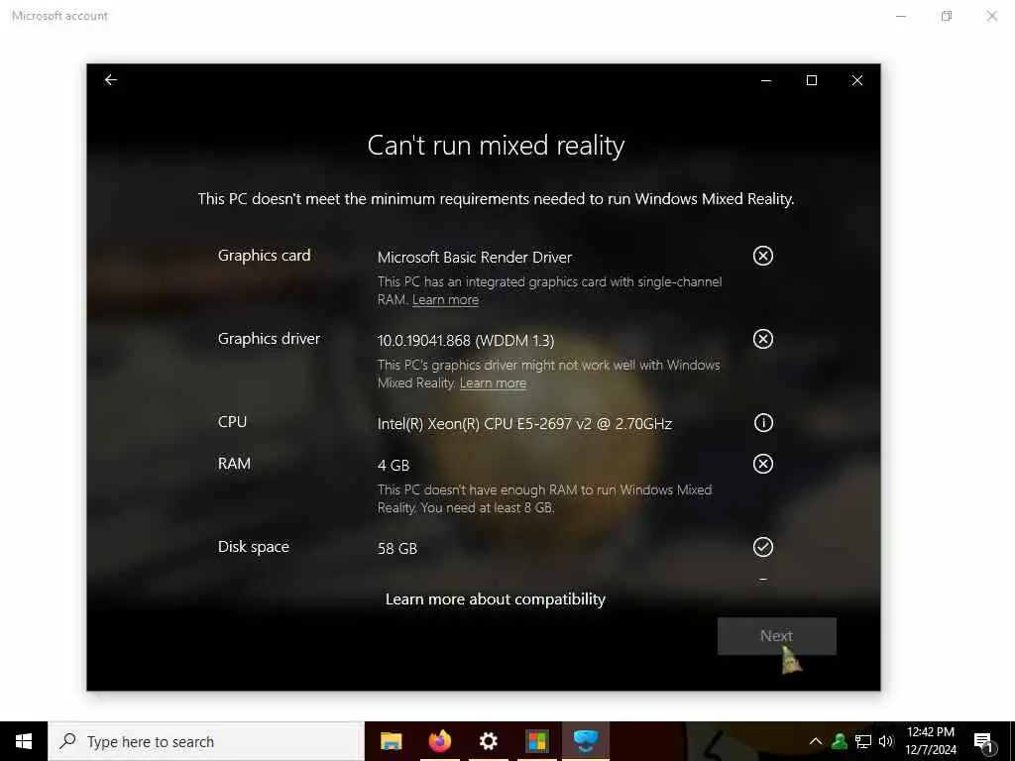
Task: Click the Graphics card failed status icon
Action: [763, 256]
